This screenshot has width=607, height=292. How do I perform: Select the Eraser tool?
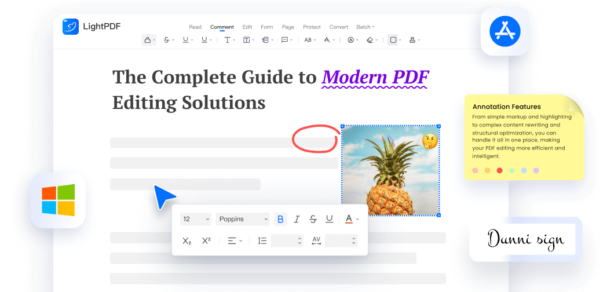[x=370, y=40]
